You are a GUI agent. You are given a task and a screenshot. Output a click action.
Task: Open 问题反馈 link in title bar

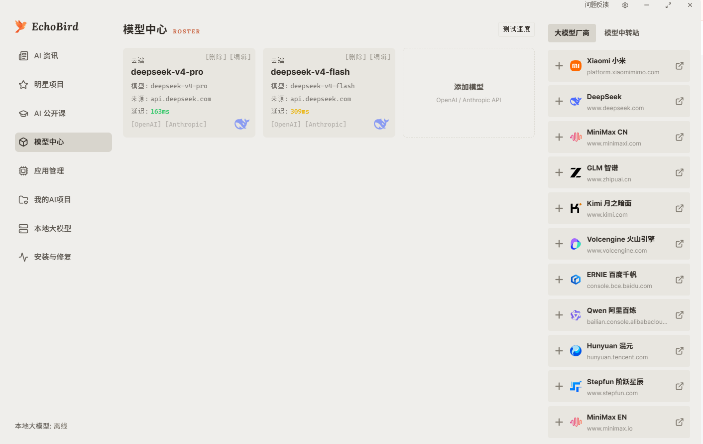(597, 5)
